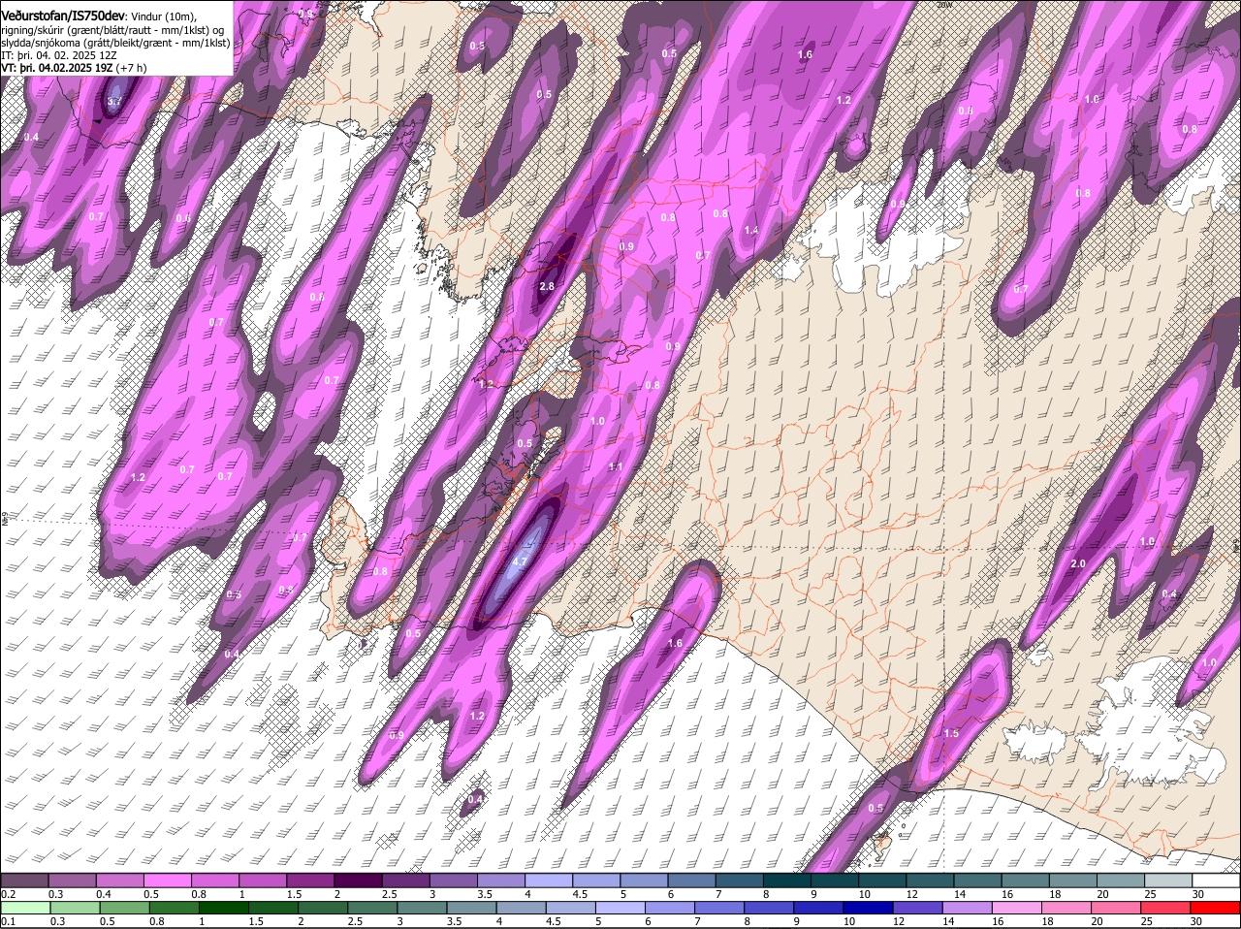Viewport: 1241px width, 929px height.
Task: Pick the upper legend swatch between 1 and 1.5
Action: click(x=263, y=880)
